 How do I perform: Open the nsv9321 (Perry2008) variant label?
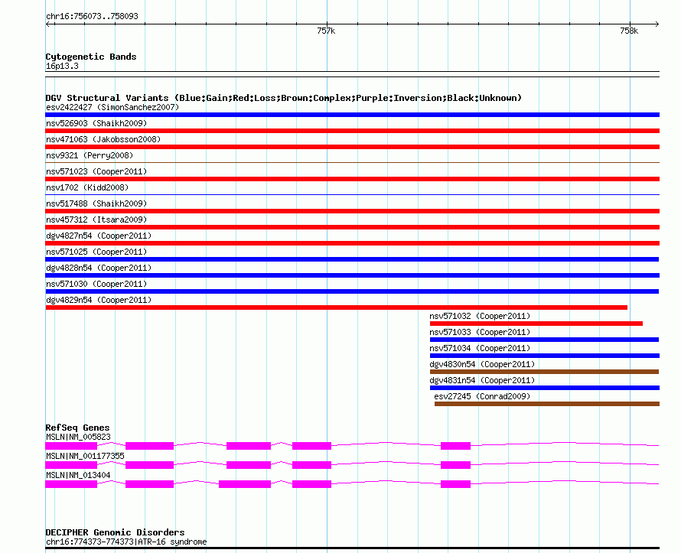(x=90, y=155)
